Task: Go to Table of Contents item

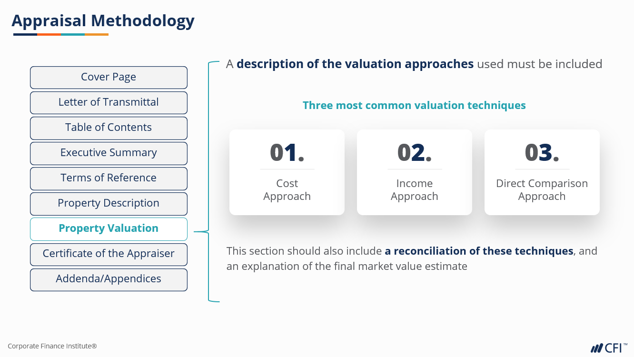Action: (x=109, y=128)
